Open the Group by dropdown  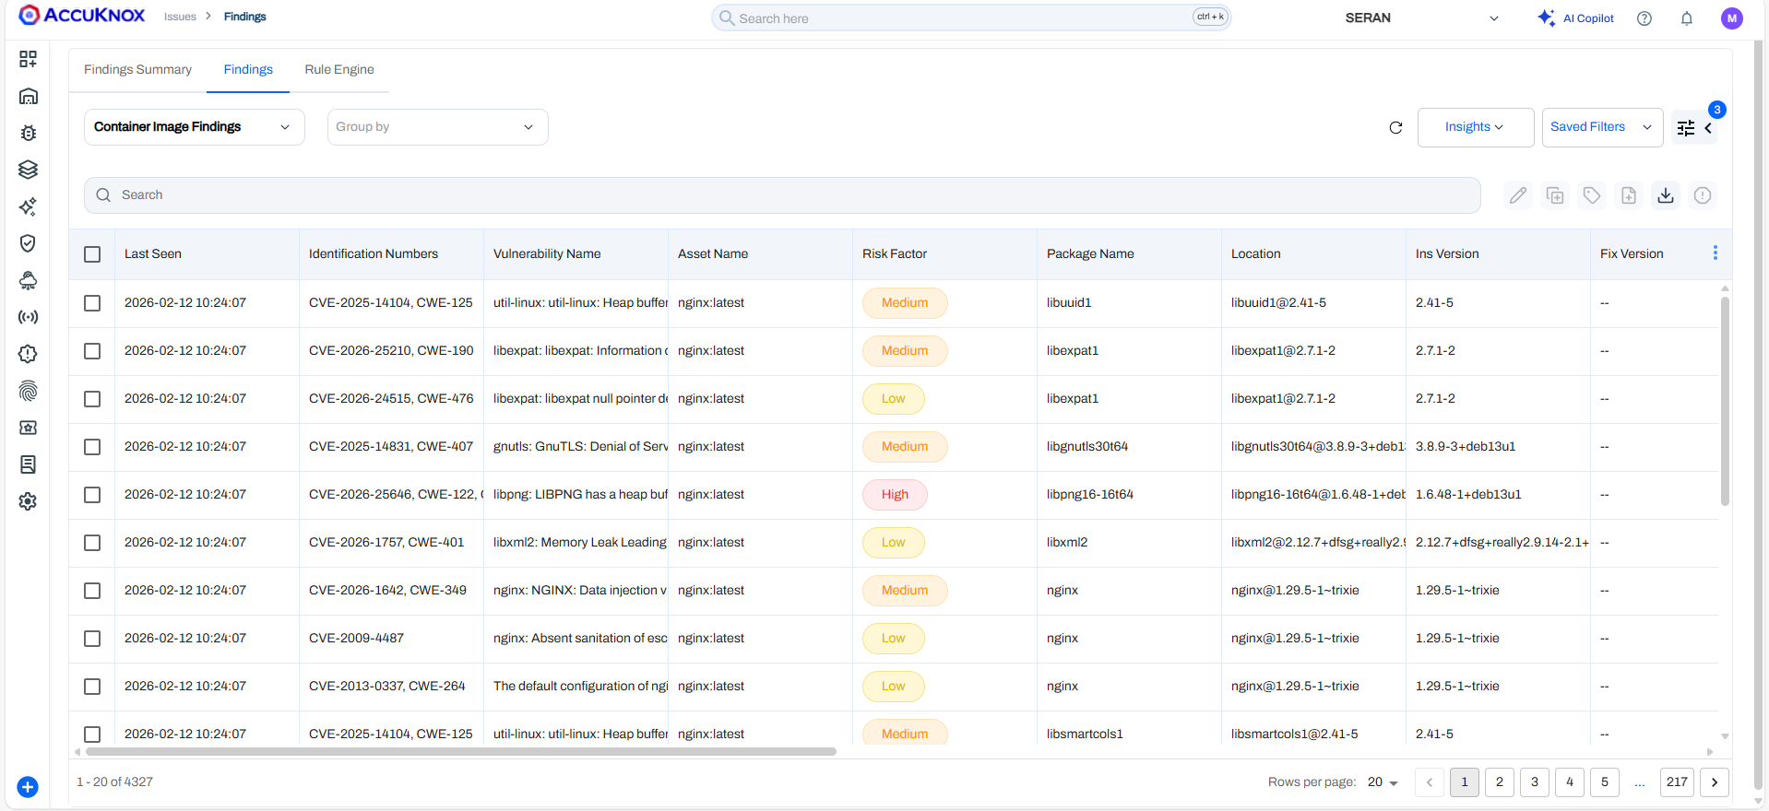tap(437, 127)
